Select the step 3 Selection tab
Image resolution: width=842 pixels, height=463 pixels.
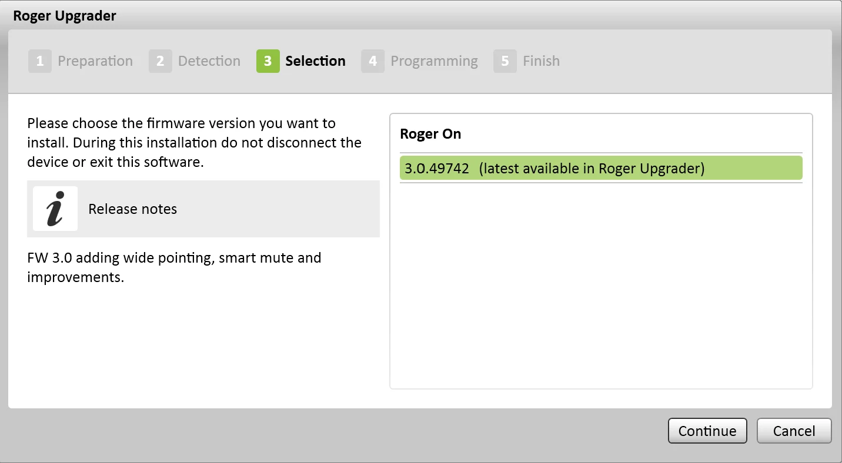click(x=301, y=61)
